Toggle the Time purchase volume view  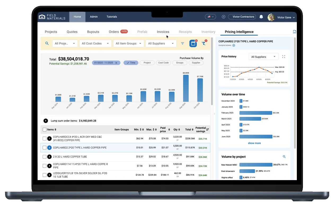click(x=131, y=63)
